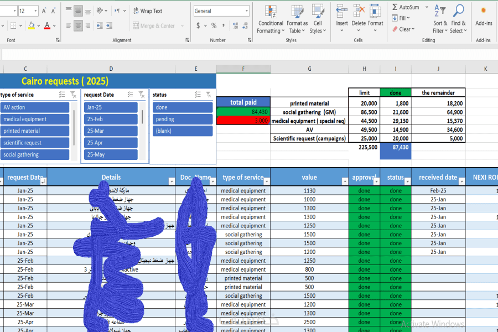Toggle multi-select on type of service slicer

click(62, 95)
